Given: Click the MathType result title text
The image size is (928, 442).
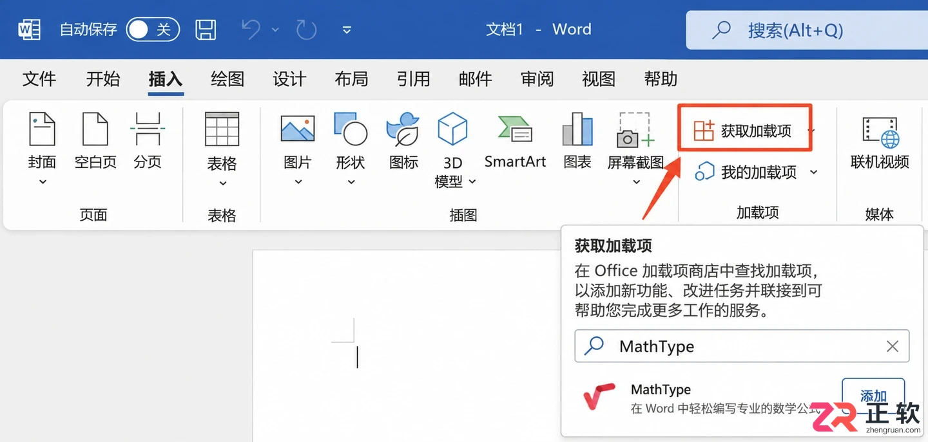Looking at the screenshot, I should coord(661,389).
